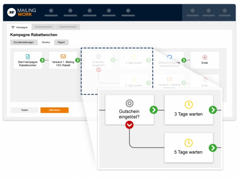Image resolution: width=239 pixels, height=179 pixels.
Task: Click the 'Versand 1. Mailing 10% Rabatt' label
Action: click(x=63, y=64)
